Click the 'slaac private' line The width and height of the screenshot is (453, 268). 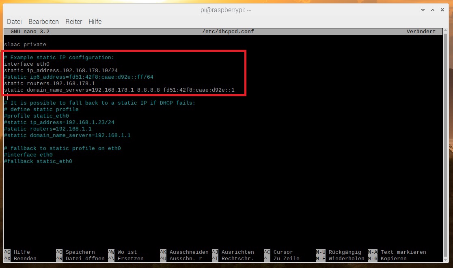pyautogui.click(x=25, y=45)
